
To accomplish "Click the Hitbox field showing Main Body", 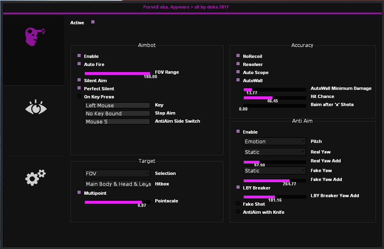I will (x=117, y=184).
